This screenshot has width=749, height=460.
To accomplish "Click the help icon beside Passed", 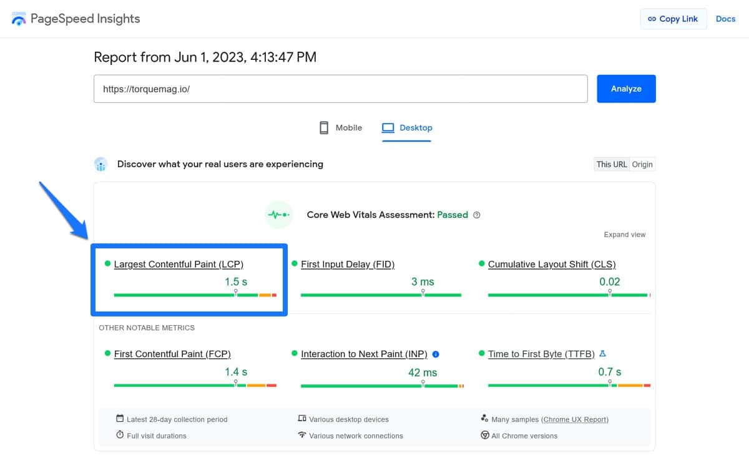I will click(477, 215).
